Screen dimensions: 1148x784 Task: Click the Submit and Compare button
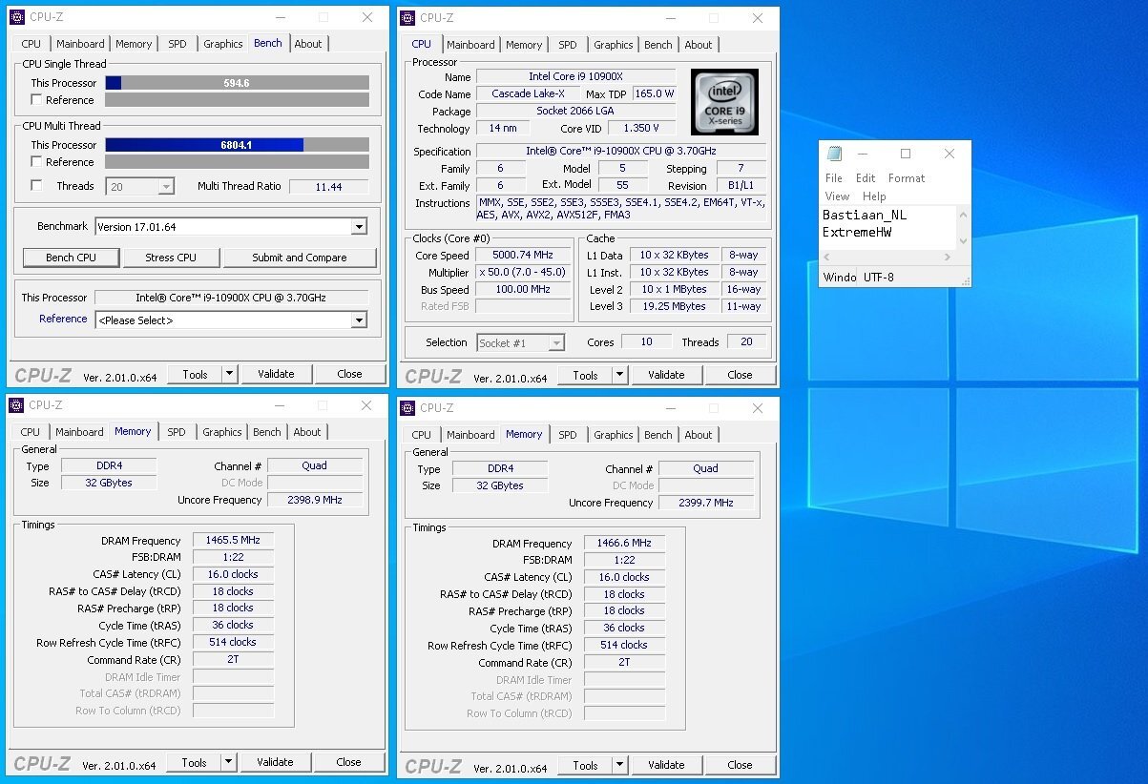coord(299,258)
